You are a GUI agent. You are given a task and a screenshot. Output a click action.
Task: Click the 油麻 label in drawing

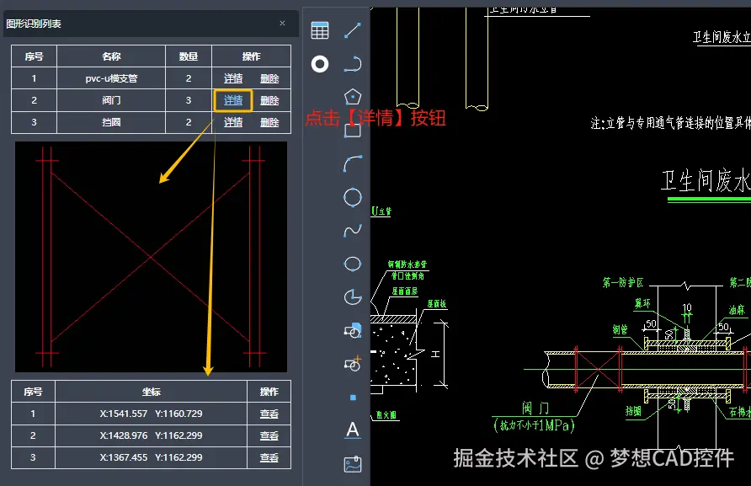737,310
